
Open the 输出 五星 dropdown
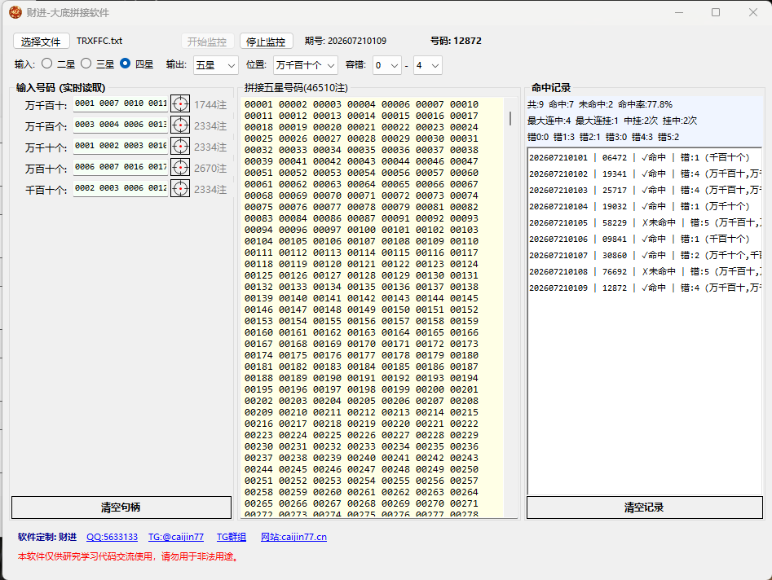tap(216, 65)
